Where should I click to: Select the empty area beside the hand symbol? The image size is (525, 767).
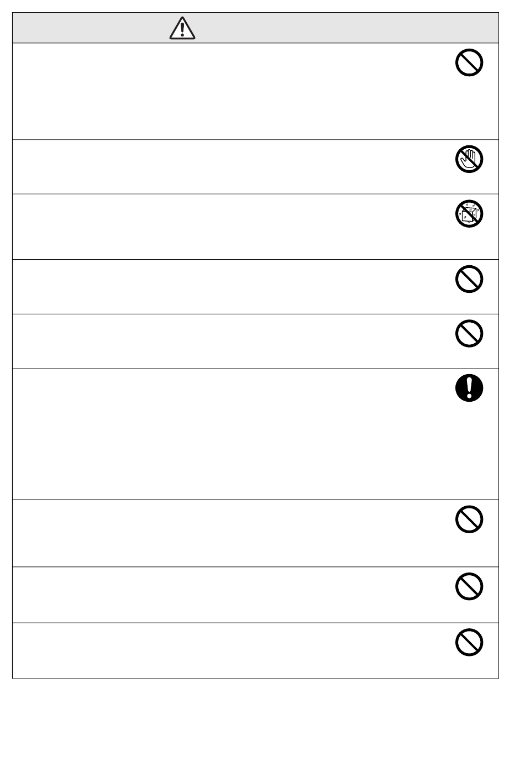232,166
